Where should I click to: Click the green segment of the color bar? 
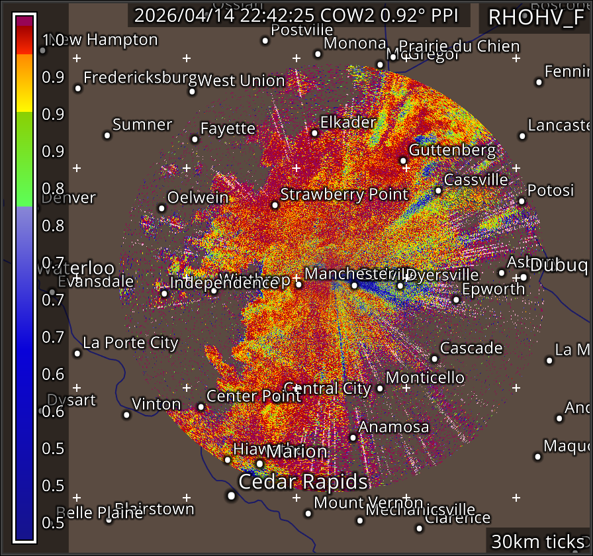(24, 159)
